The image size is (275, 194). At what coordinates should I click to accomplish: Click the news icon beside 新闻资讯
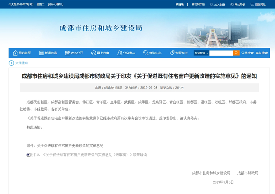[41, 53]
